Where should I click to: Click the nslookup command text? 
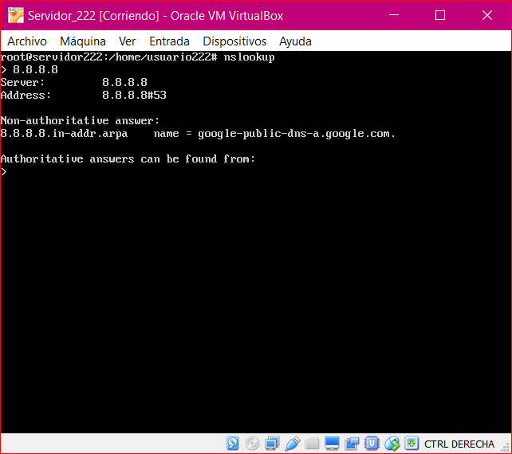[249, 57]
